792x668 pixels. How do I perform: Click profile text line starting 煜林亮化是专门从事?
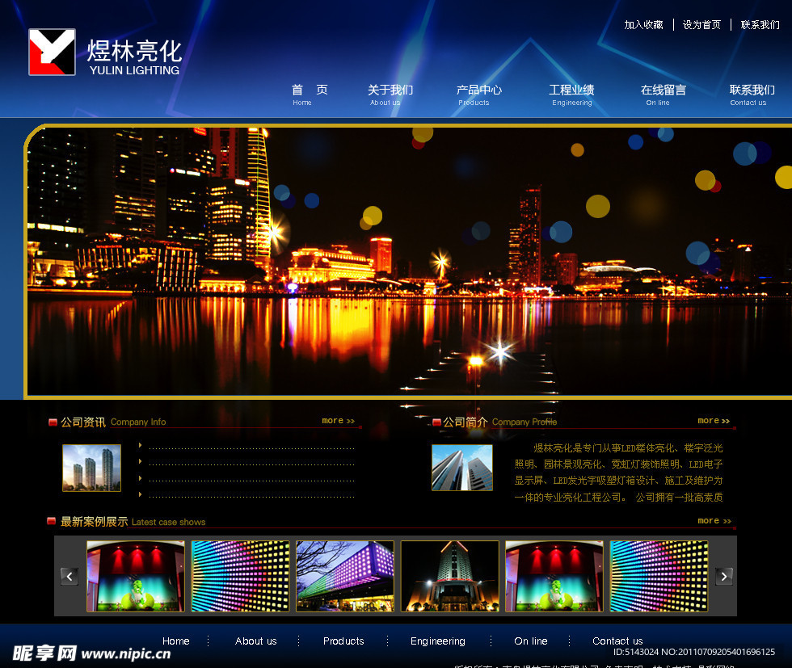point(628,447)
